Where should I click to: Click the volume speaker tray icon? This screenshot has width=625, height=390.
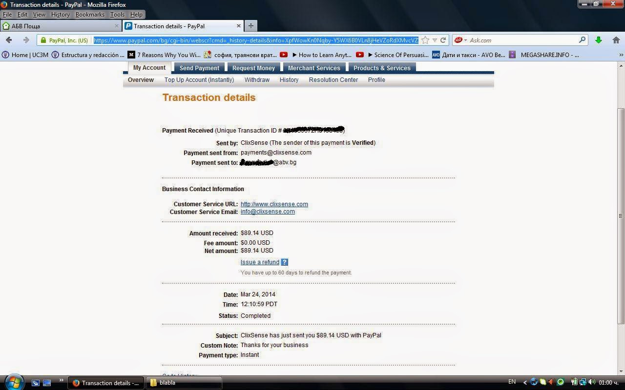[592, 382]
